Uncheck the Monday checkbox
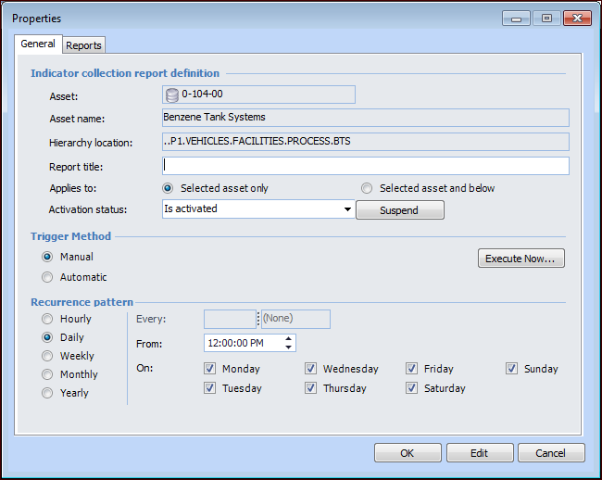Viewport: 602px width, 480px height. [210, 369]
